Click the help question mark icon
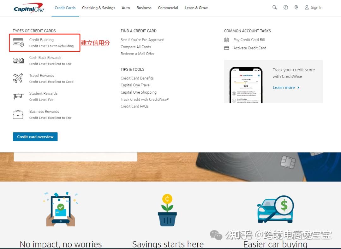Image resolution: width=341 pixels, height=249 pixels. [285, 7]
